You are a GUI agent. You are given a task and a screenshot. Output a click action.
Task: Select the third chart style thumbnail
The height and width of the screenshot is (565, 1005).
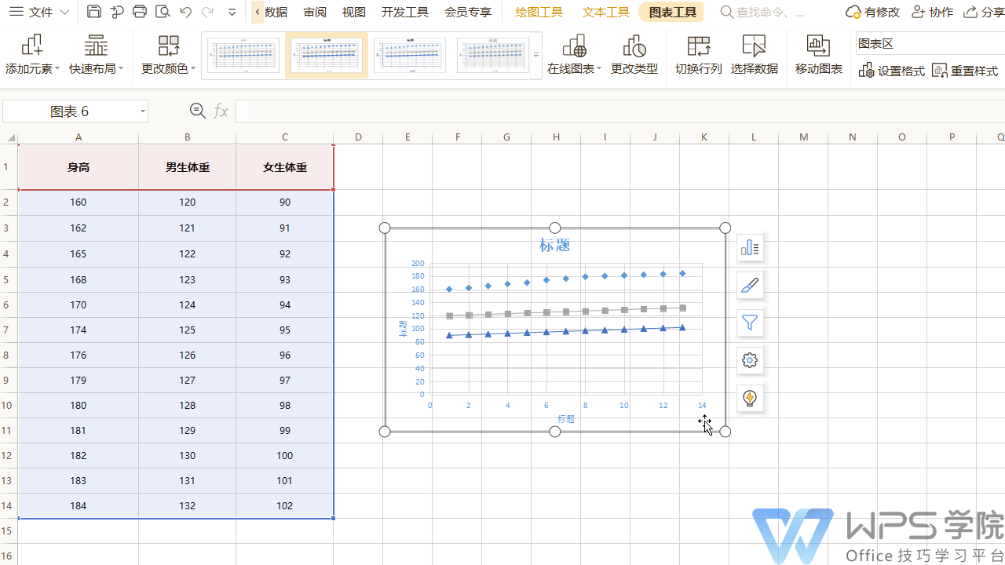tap(410, 55)
